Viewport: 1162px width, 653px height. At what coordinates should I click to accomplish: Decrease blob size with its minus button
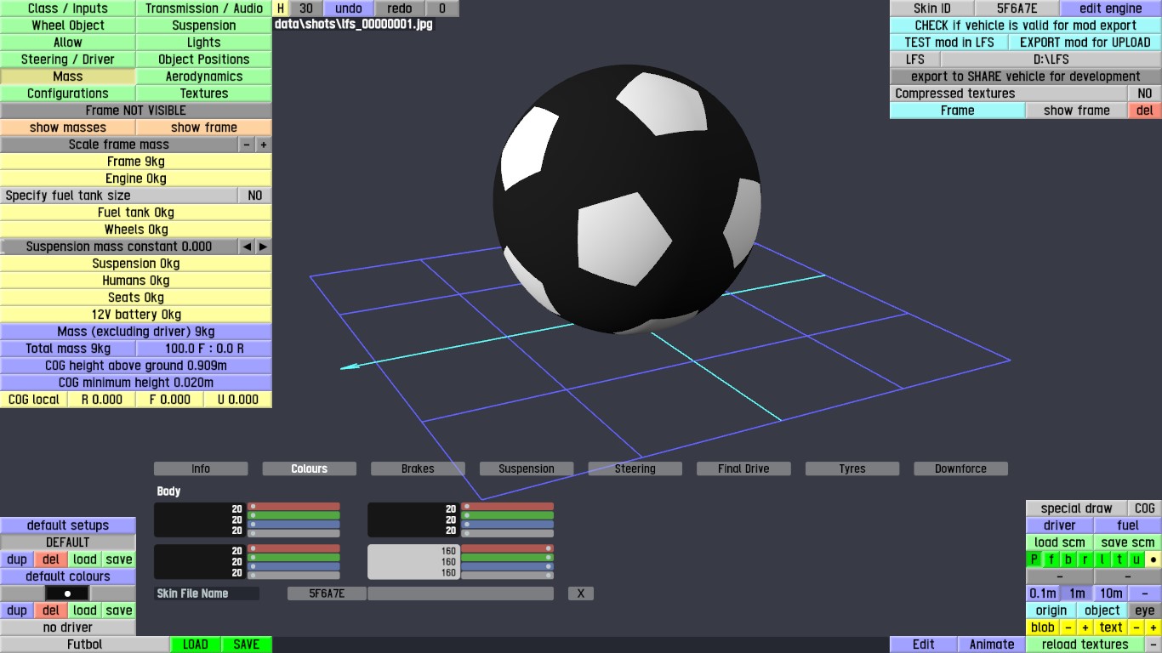coord(1068,627)
